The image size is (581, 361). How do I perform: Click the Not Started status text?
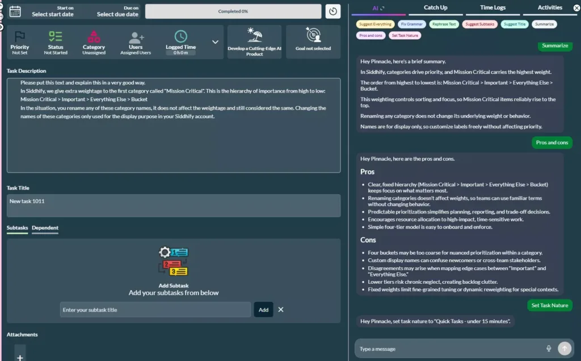coord(56,53)
